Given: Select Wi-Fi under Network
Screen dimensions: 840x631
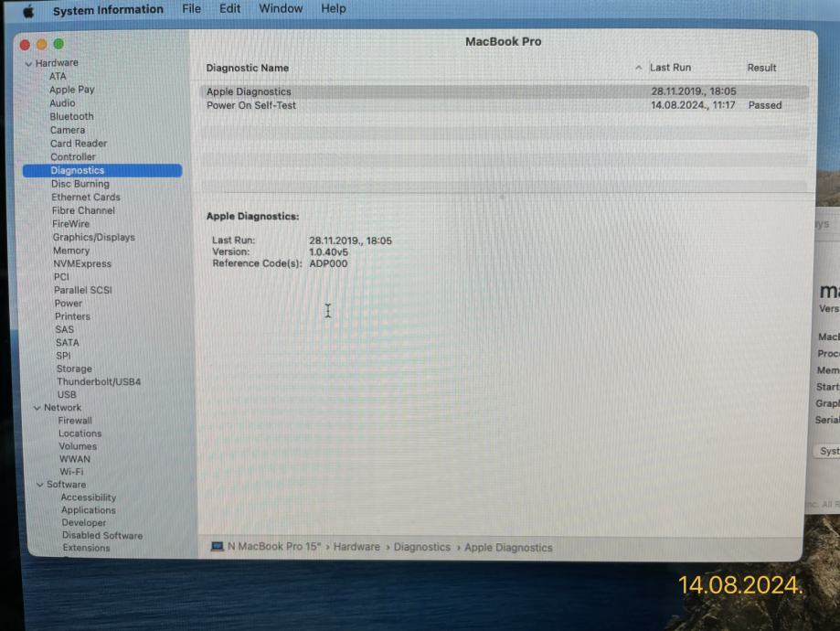Looking at the screenshot, I should click(x=71, y=472).
